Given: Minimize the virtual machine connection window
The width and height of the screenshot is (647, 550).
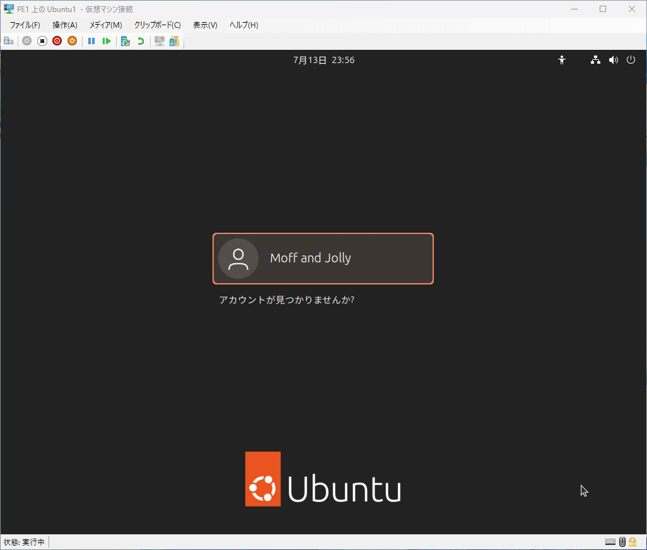Looking at the screenshot, I should tap(574, 9).
